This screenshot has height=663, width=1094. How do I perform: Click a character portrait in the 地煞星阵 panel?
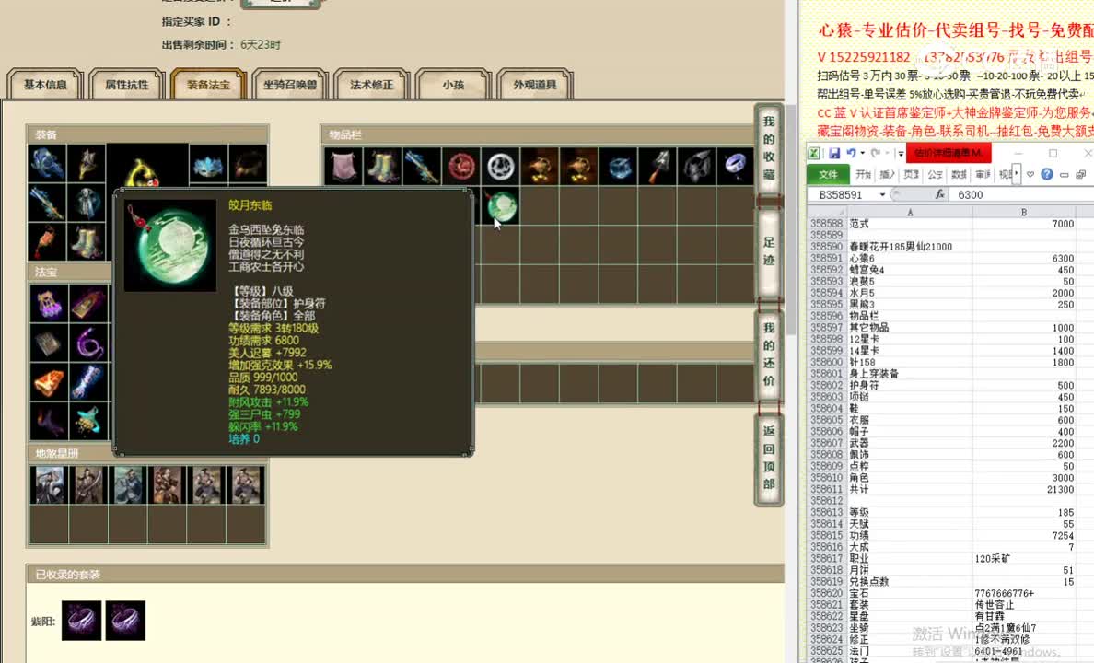pyautogui.click(x=48, y=485)
